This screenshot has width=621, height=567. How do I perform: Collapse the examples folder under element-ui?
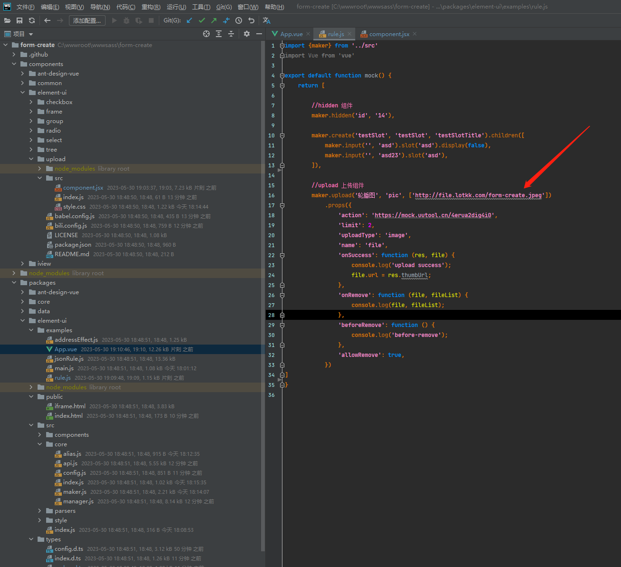tap(31, 330)
